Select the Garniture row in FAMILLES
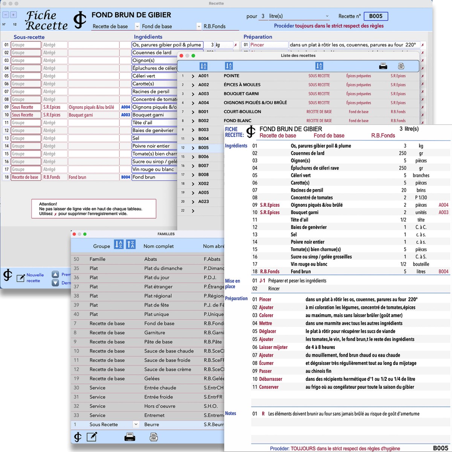Viewport: 452px width, 452px height. point(148,333)
